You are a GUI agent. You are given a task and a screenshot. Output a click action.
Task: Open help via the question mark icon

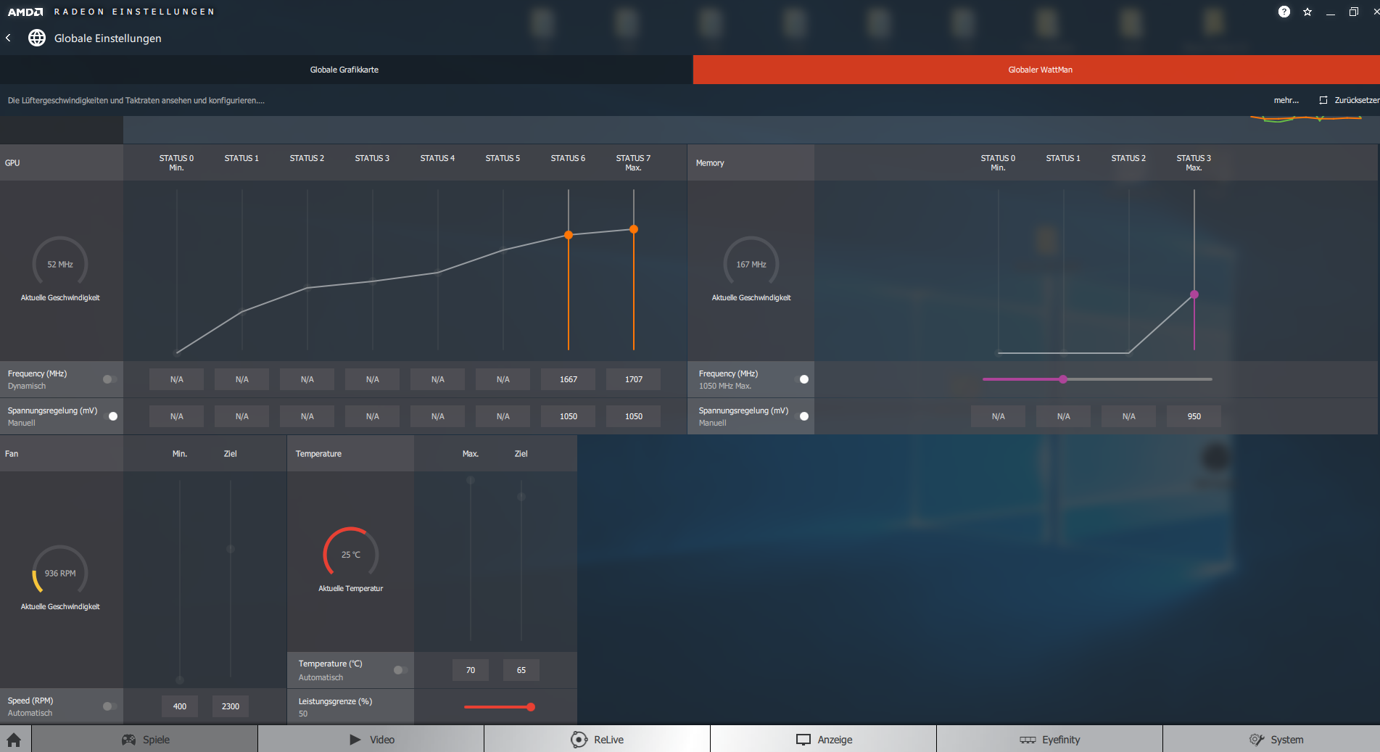point(1284,12)
